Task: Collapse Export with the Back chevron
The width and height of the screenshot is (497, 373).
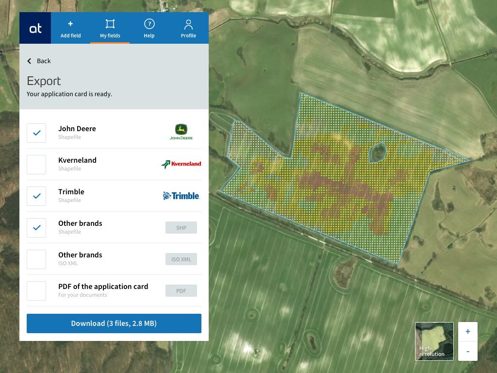Action: (x=29, y=61)
